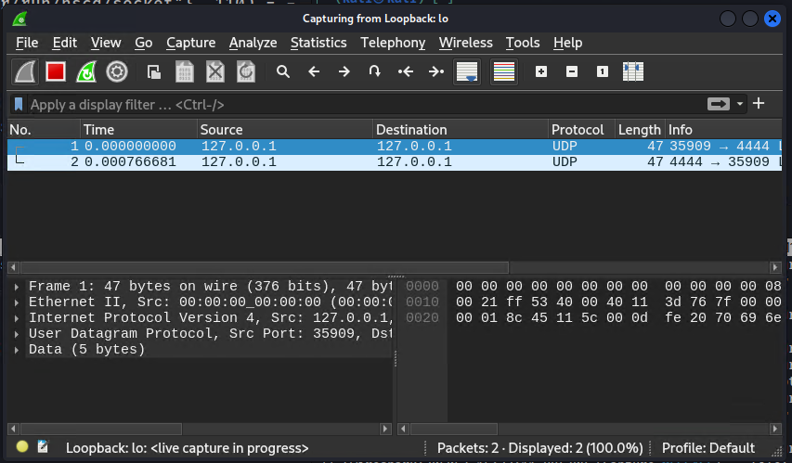792x463 pixels.
Task: Open capture file comment in status bar
Action: [43, 447]
